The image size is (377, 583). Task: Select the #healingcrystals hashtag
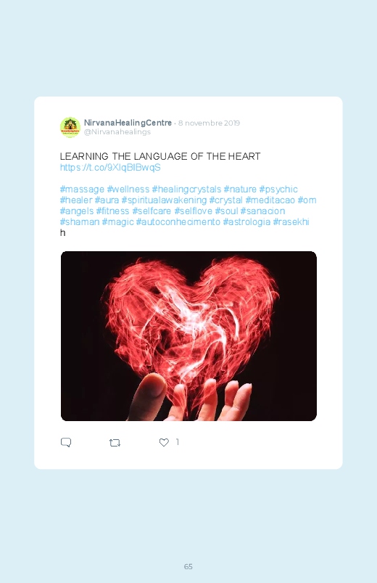point(186,189)
